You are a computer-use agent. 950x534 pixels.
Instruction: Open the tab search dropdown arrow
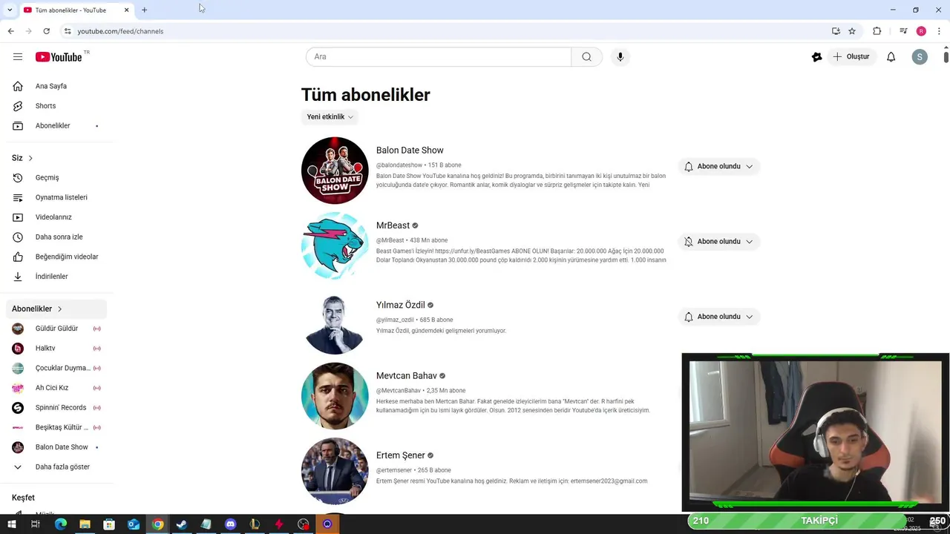click(9, 10)
